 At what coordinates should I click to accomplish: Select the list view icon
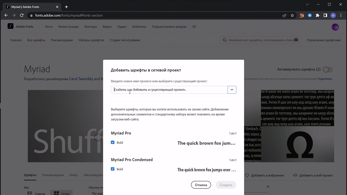[30, 193]
